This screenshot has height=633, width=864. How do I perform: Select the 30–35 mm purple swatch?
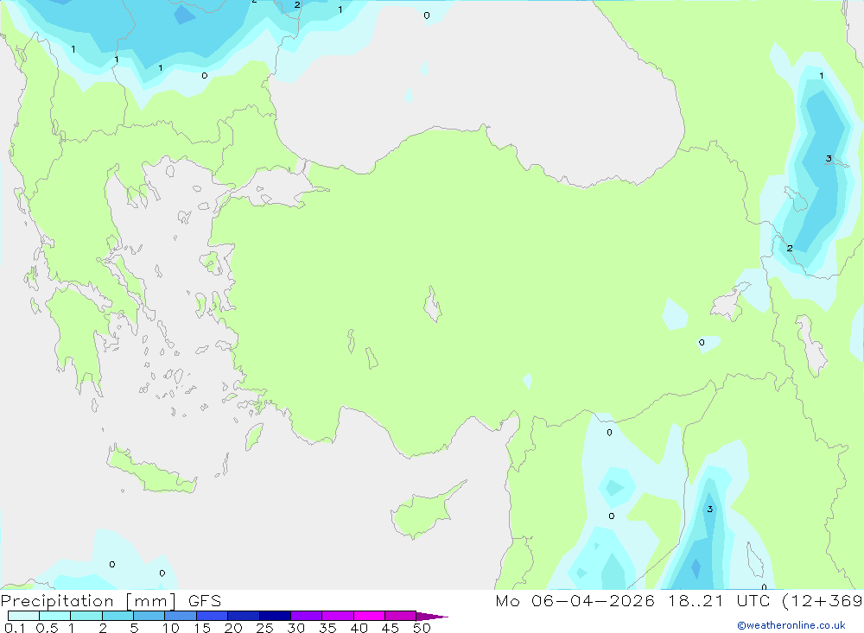[x=307, y=616]
